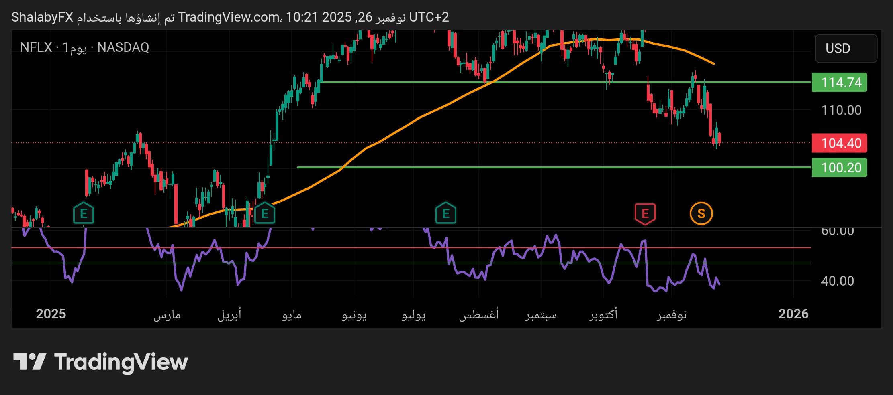
Task: Click the orange S stock split marker
Action: [x=701, y=213]
